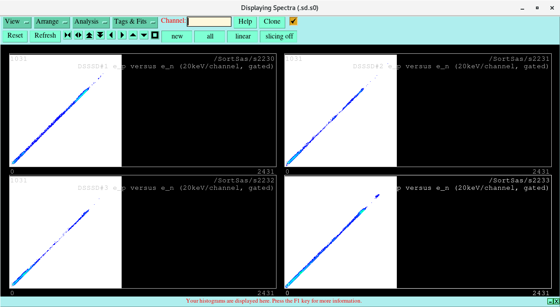Click the single down triangle icon
The width and height of the screenshot is (560, 307).
point(143,35)
